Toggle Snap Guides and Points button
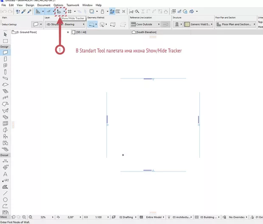This screenshot has height=224, width=263. point(49,11)
